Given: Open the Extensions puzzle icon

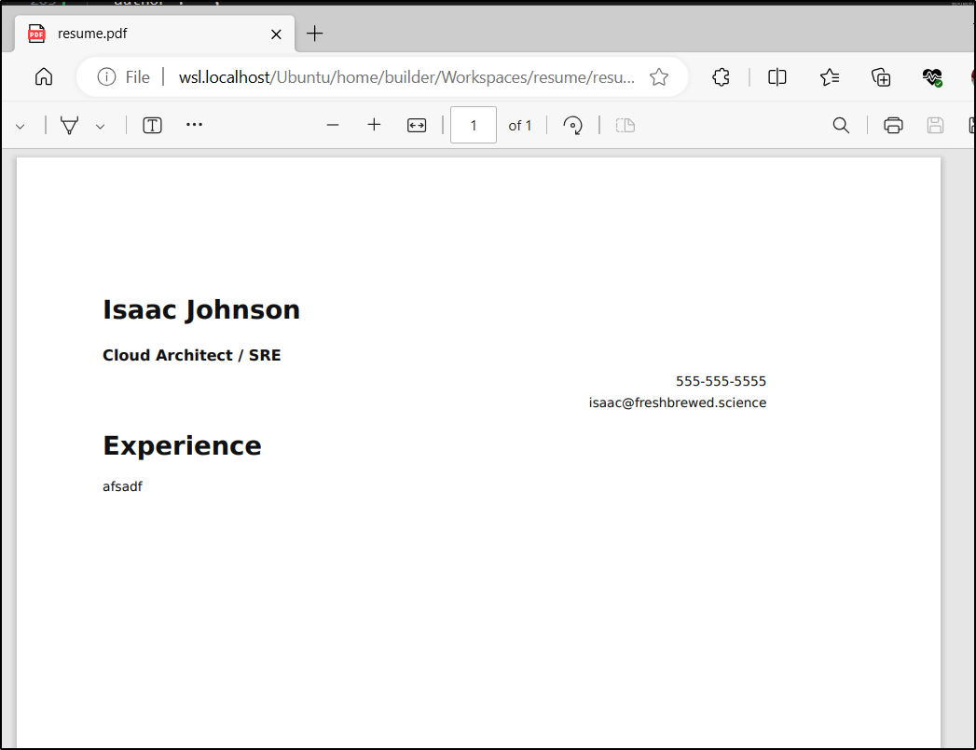Looking at the screenshot, I should pyautogui.click(x=721, y=77).
